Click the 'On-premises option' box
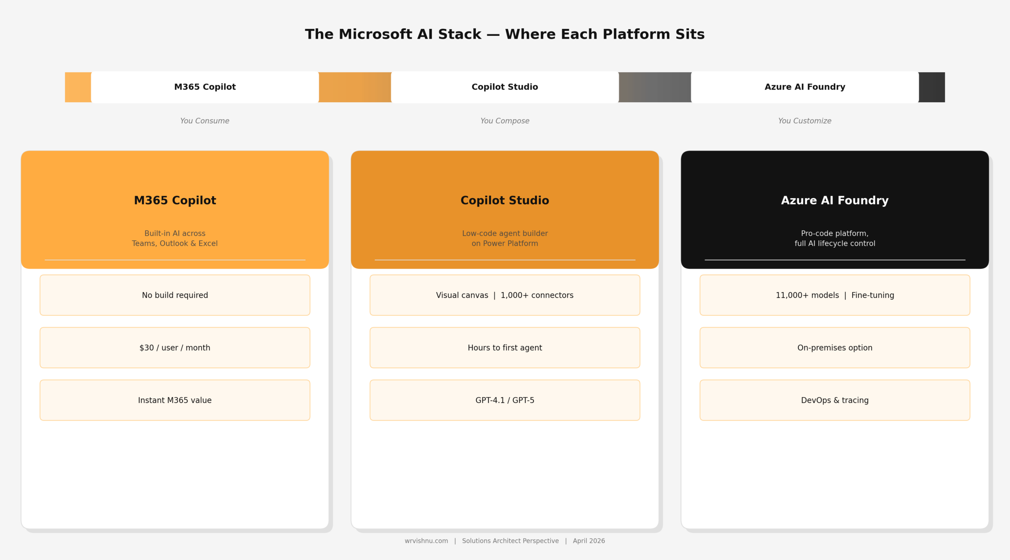The height and width of the screenshot is (560, 1010). [x=834, y=348]
